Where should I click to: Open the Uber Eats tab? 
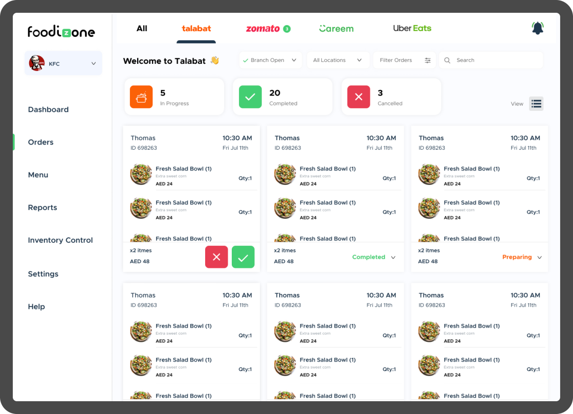click(x=412, y=28)
